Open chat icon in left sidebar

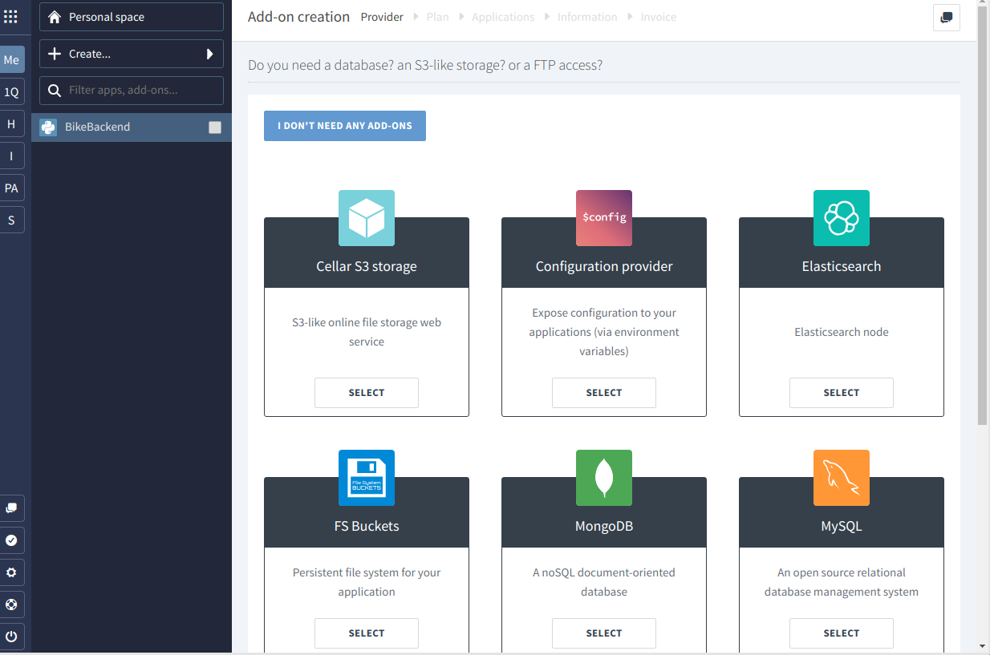click(11, 508)
